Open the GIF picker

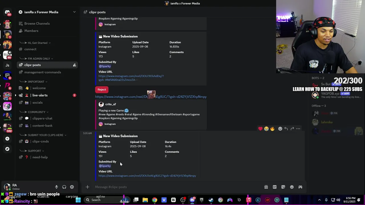click(275, 187)
